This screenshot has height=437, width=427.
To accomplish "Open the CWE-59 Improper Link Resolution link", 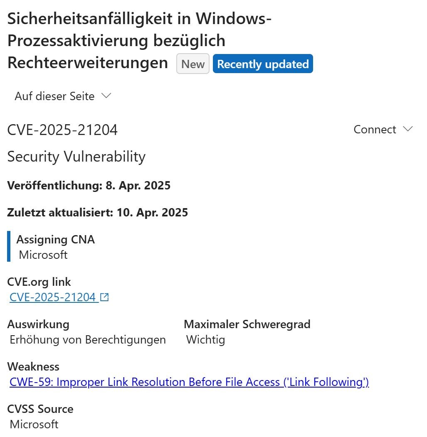I will pos(189,382).
